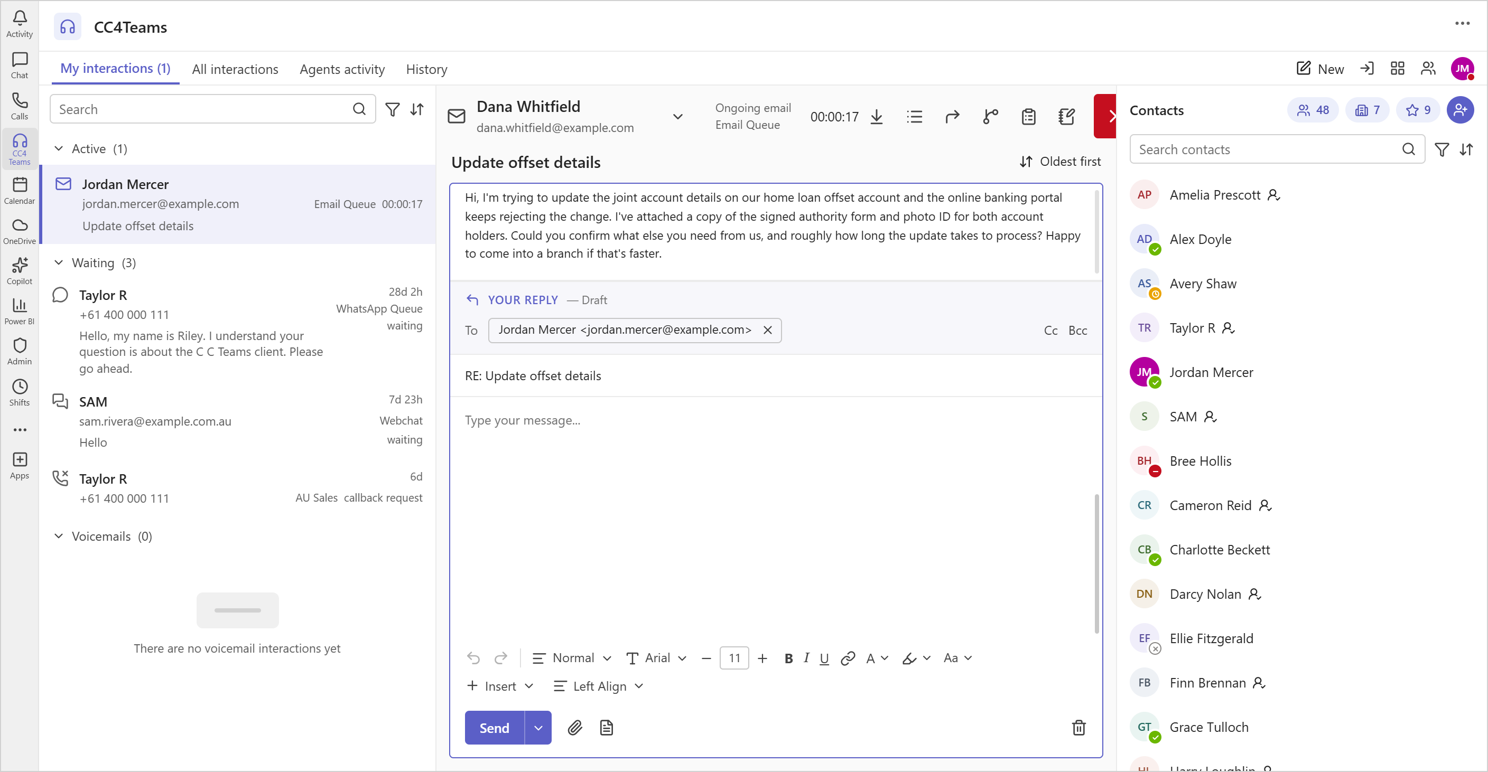1488x772 pixels.
Task: Click the add contact button
Action: [x=1459, y=110]
